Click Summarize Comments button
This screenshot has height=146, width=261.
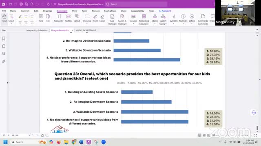(203, 19)
